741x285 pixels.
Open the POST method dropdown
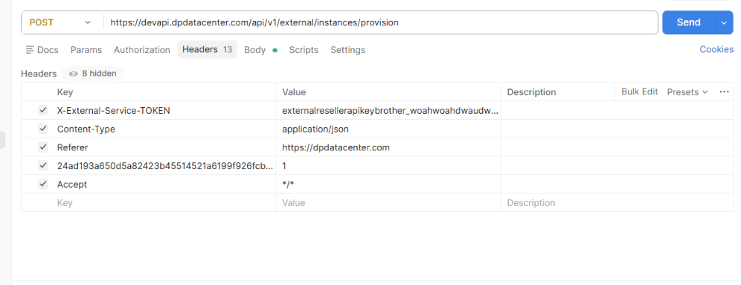click(x=60, y=22)
